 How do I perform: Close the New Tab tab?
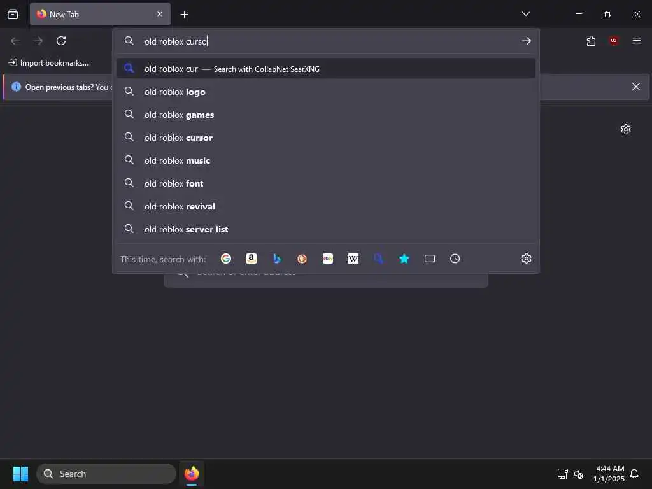(x=160, y=14)
